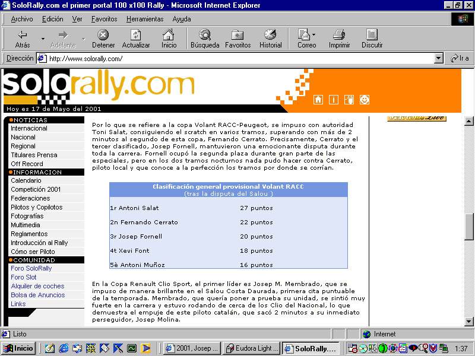Click the info icon in orange banner

point(334,100)
